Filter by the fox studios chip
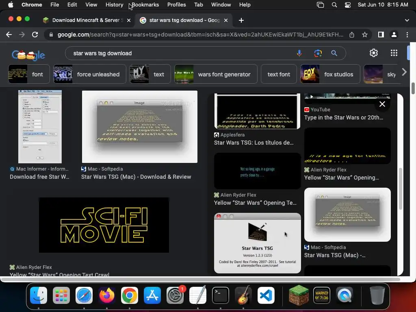416x312 pixels. pos(330,74)
